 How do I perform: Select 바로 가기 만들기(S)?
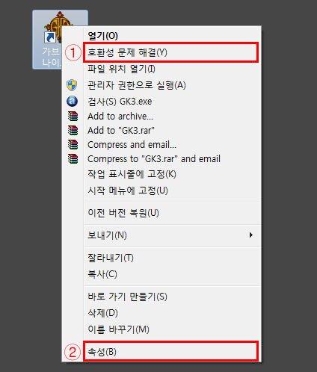click(173, 297)
